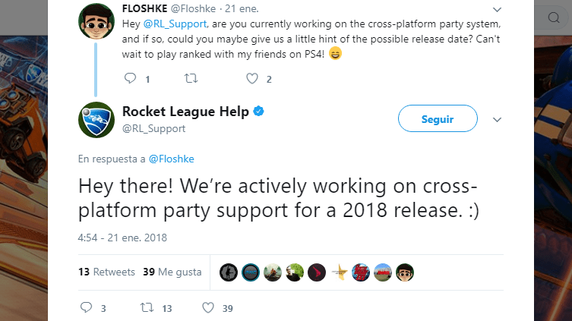572x321 pixels.
Task: Click the last liker avatar thumbnail
Action: tap(406, 272)
